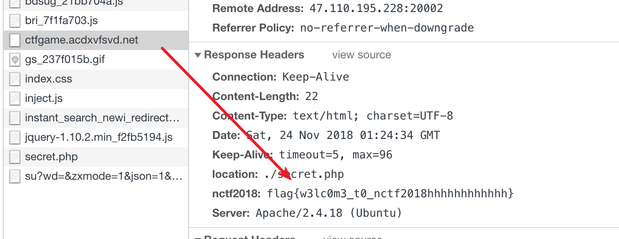Select the su?wd=&zxmode=1 request row
Viewport: 619px width, 239px height.
(x=103, y=176)
